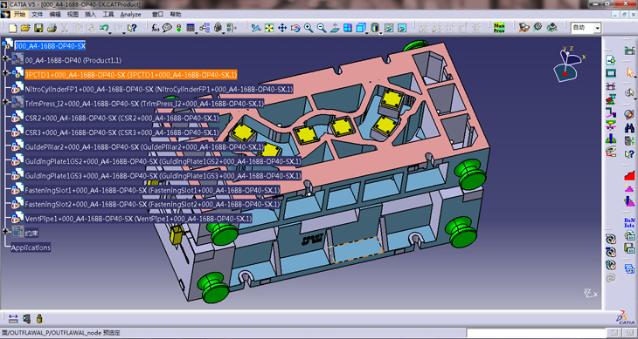
Task: Open the Design Table icon
Action: pos(191,28)
